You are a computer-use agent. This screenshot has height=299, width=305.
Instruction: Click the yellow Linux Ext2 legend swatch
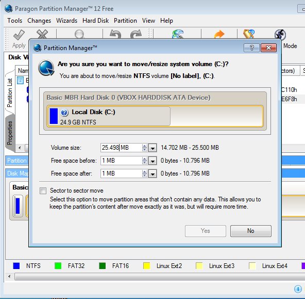pyautogui.click(x=147, y=266)
